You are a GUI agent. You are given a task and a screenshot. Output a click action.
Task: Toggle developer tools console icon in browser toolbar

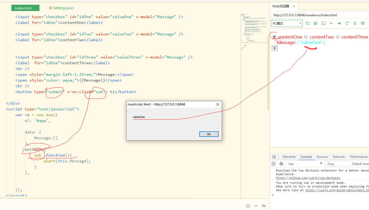click(x=323, y=23)
